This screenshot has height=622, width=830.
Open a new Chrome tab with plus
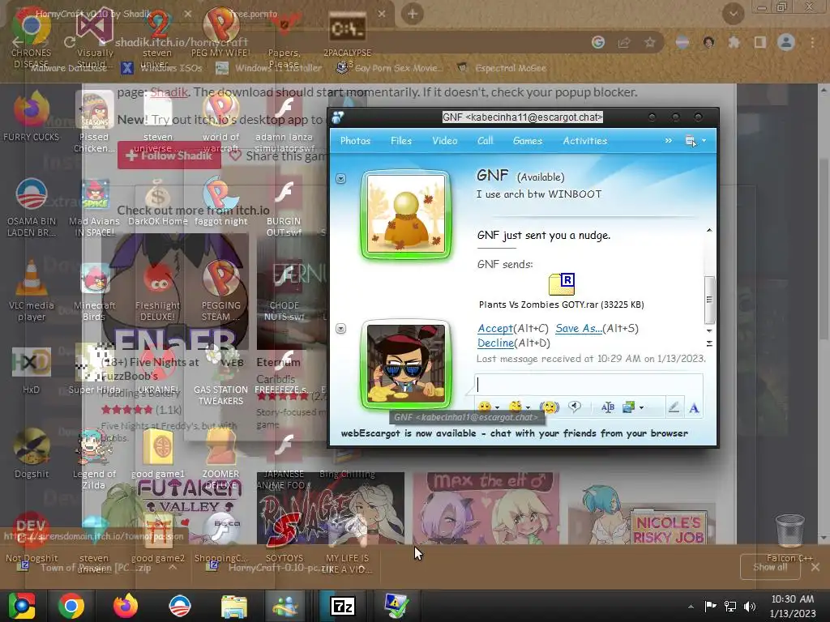click(x=413, y=14)
